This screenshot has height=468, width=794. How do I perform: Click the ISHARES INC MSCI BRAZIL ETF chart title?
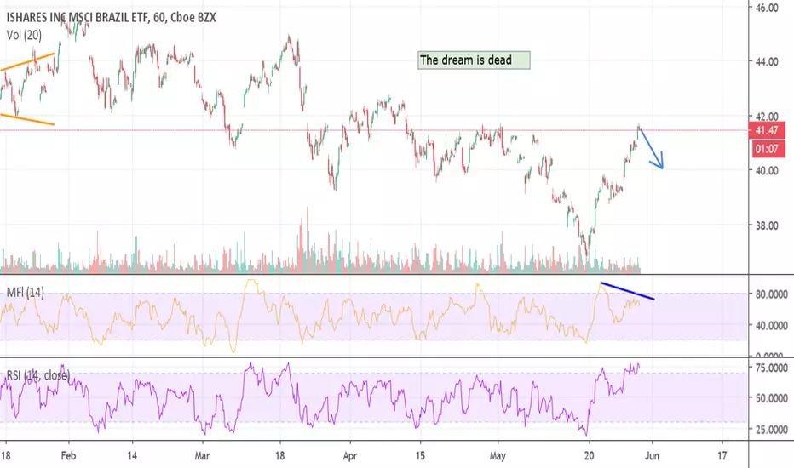(x=111, y=18)
